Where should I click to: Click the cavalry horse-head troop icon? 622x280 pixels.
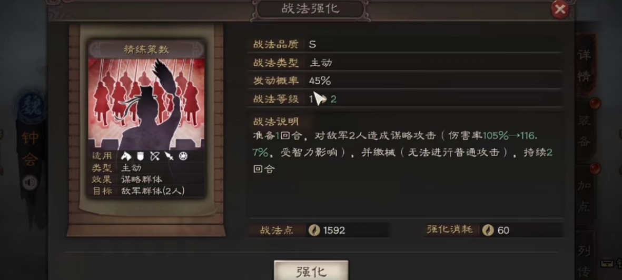pyautogui.click(x=126, y=156)
